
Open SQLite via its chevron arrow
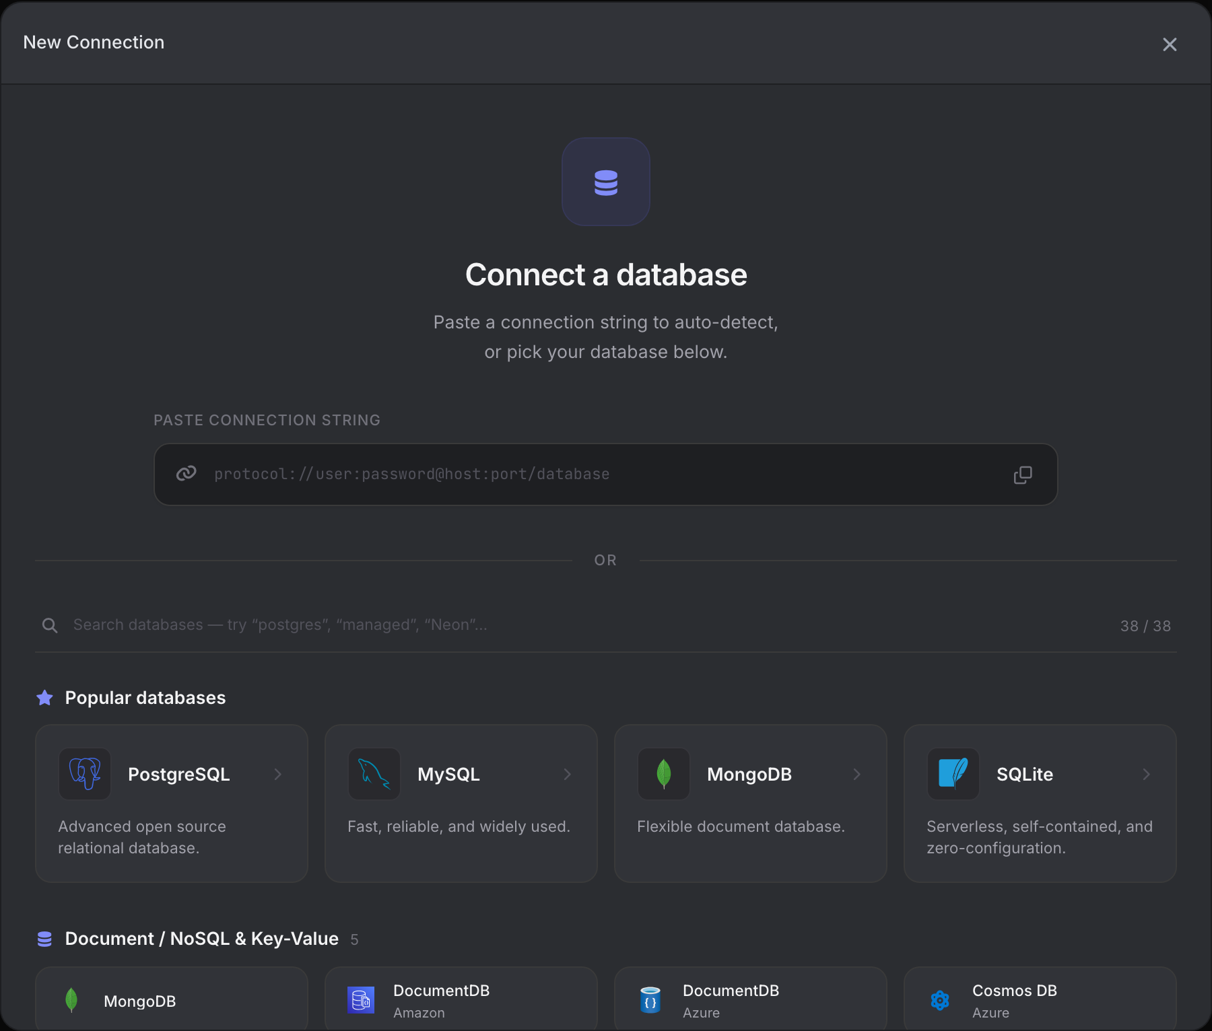(x=1146, y=775)
